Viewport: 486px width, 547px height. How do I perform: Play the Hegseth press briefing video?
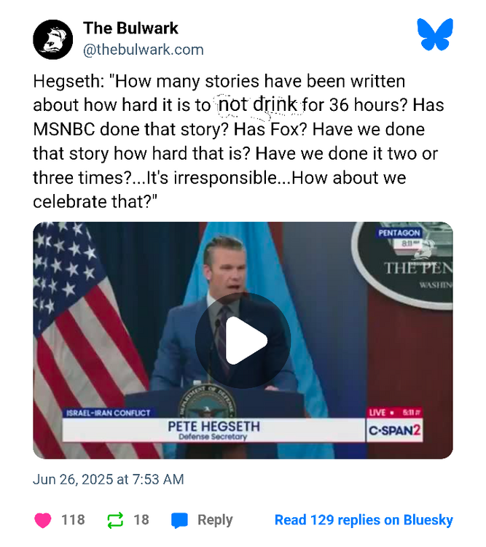243,340
